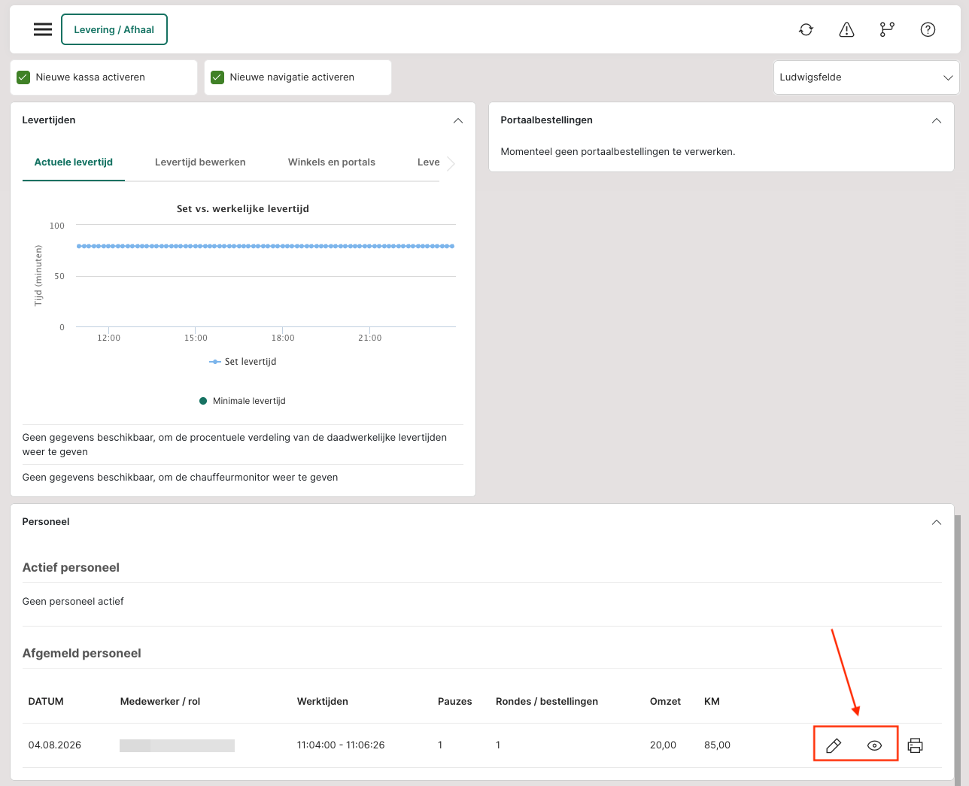
Task: Click the Geen personeel actief text
Action: 73,602
